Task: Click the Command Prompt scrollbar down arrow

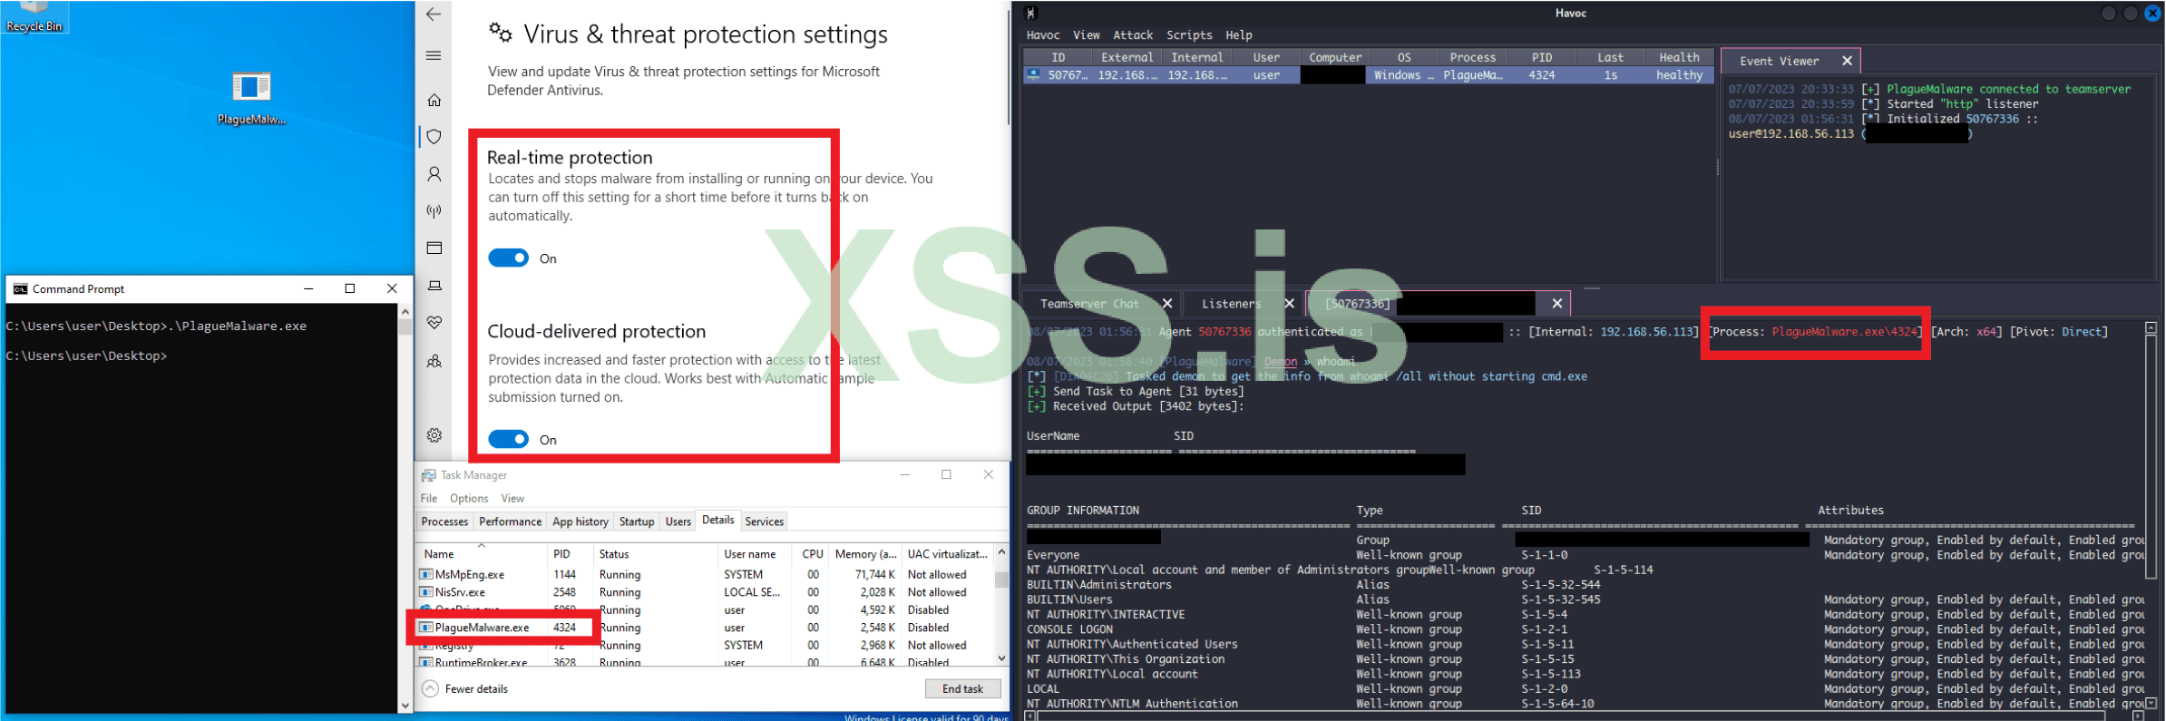Action: coord(405,706)
